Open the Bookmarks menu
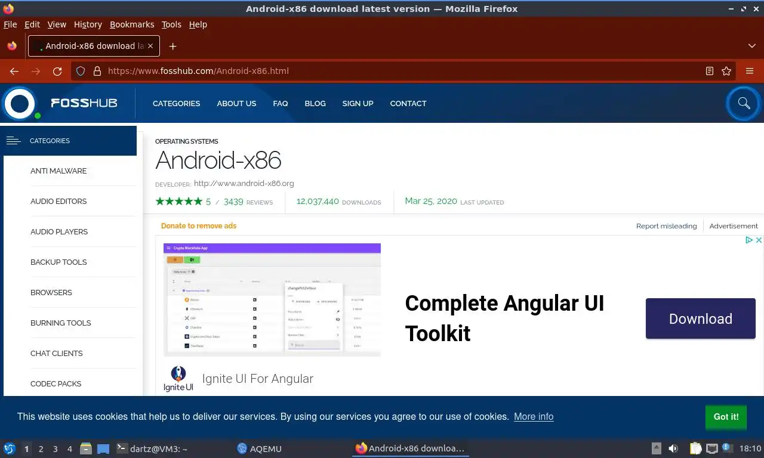Screen dimensions: 764x458 (132, 24)
